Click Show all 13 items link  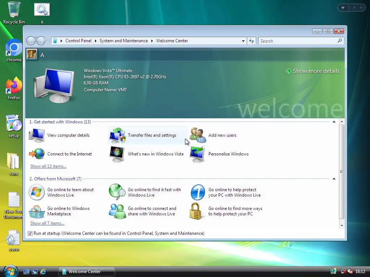pos(48,166)
